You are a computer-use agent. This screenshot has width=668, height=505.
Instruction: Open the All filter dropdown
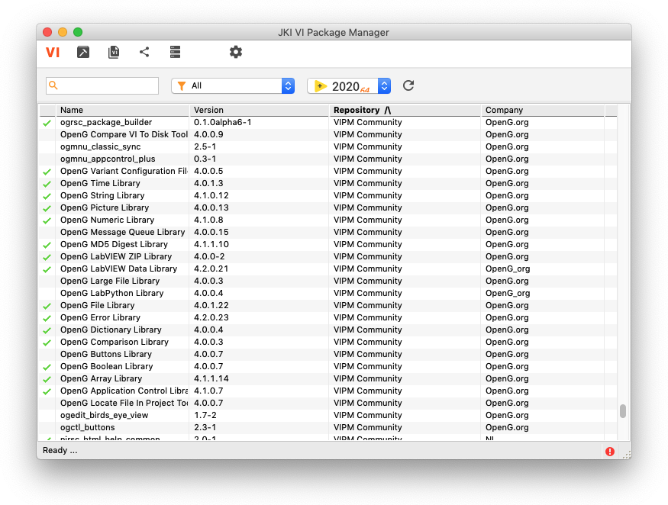click(233, 85)
